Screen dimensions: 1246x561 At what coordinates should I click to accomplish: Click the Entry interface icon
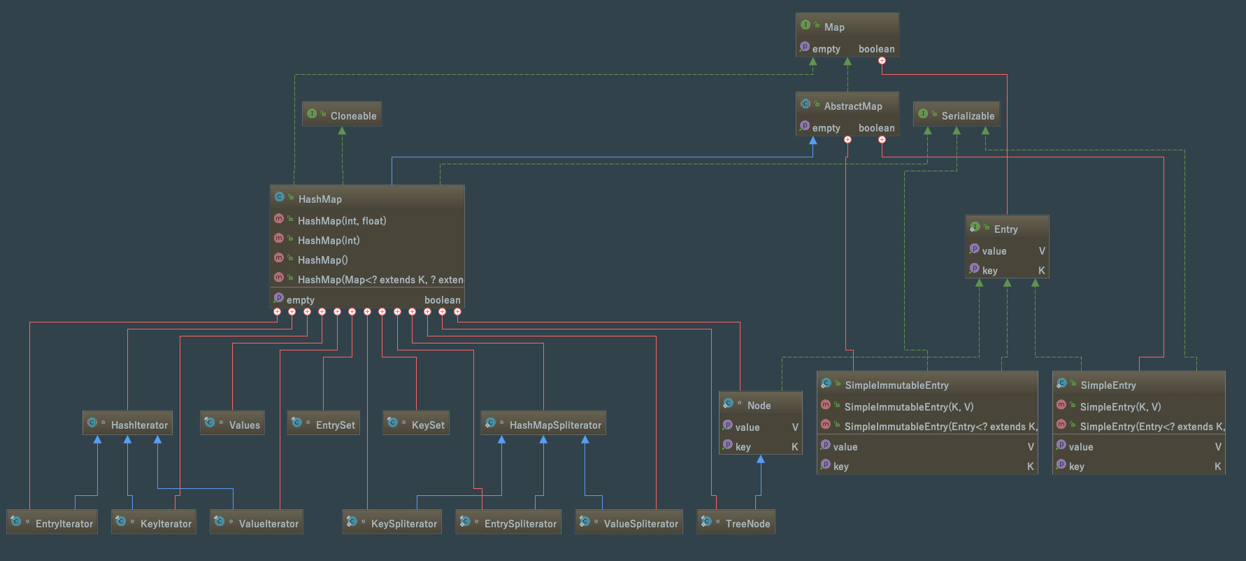pos(975,227)
